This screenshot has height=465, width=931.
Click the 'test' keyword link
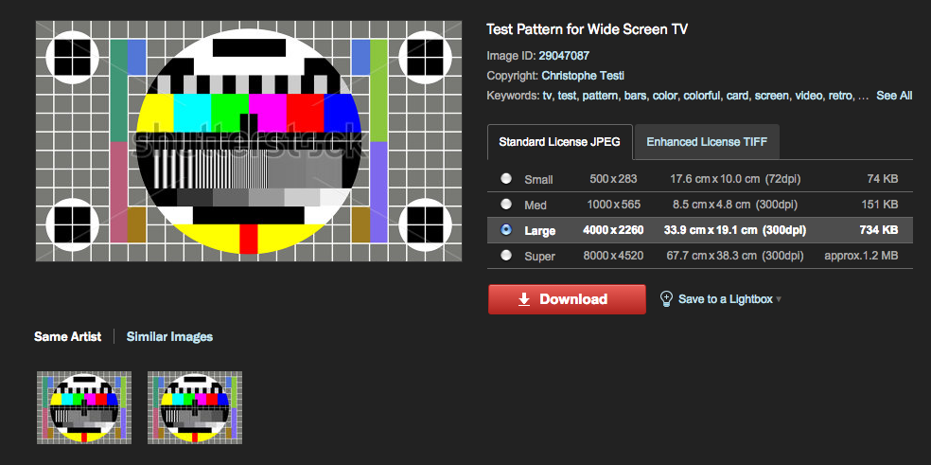click(567, 95)
